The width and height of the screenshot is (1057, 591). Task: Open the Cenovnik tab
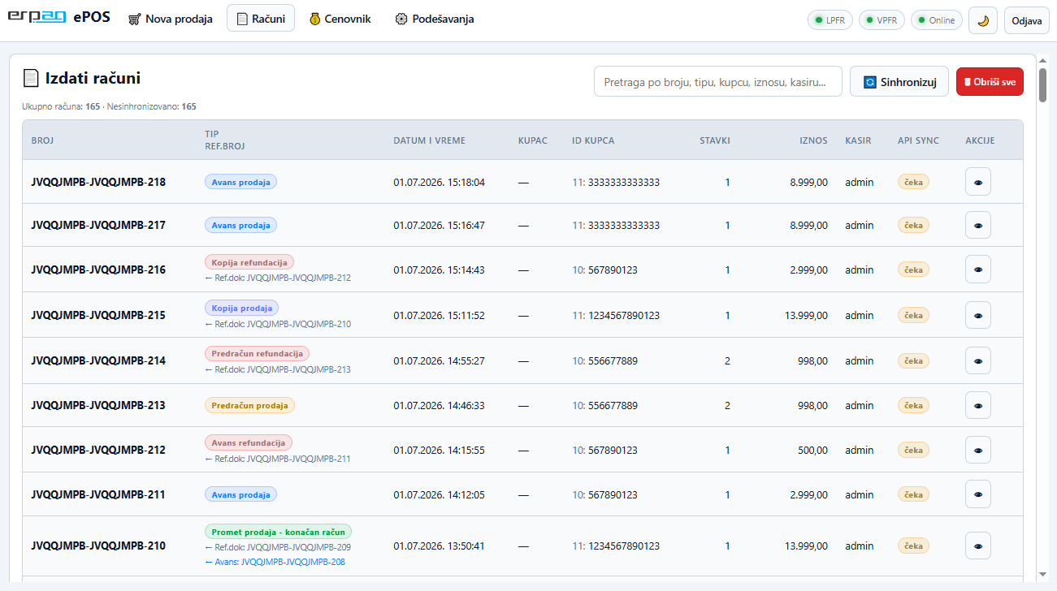pyautogui.click(x=340, y=19)
